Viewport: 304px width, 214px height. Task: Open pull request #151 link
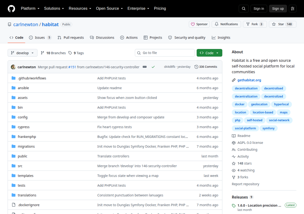coord(72,67)
